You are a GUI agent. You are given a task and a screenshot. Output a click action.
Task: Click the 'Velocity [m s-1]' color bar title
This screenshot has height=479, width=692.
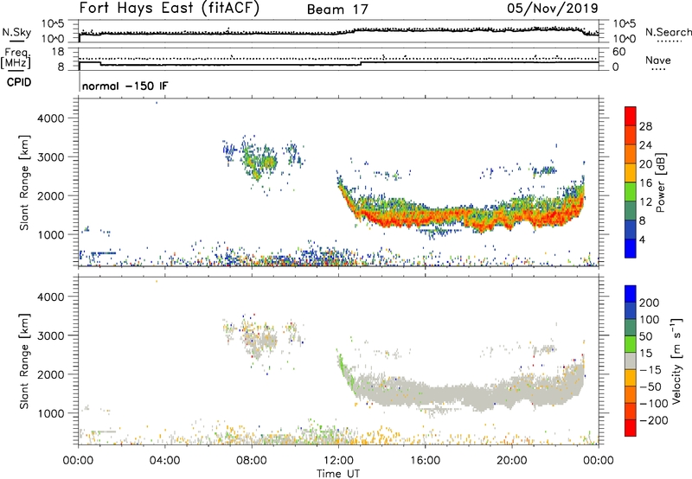676,361
